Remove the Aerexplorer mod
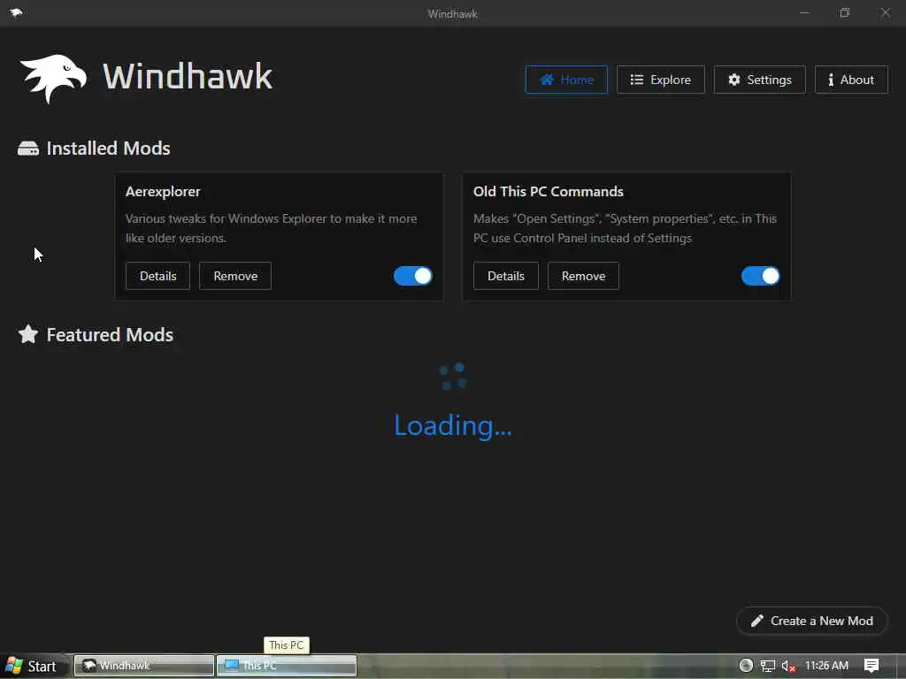Screen dimensions: 906x679 (x=235, y=276)
